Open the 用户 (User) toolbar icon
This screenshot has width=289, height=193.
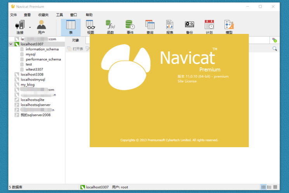pos(41,27)
